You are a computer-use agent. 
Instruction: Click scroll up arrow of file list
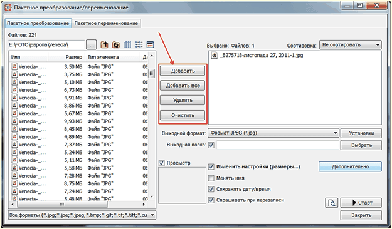(152, 56)
